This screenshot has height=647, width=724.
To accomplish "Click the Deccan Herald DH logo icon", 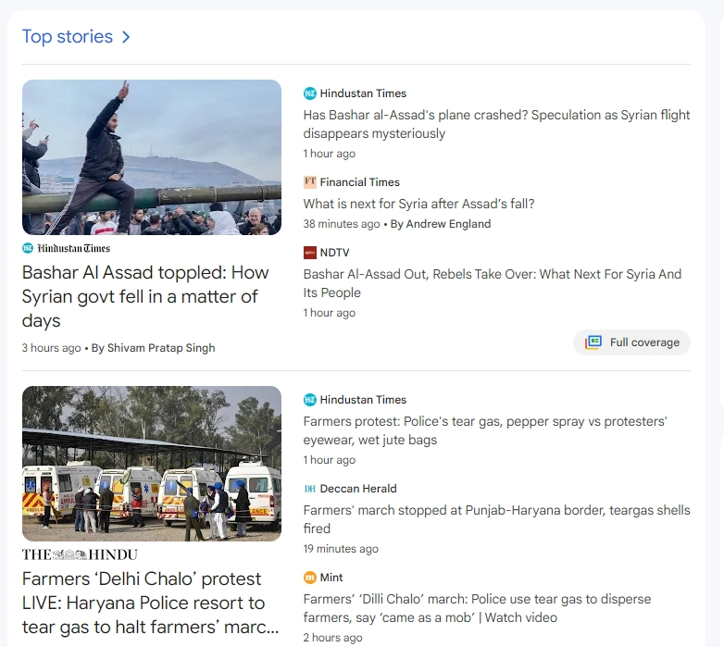I will click(x=310, y=489).
